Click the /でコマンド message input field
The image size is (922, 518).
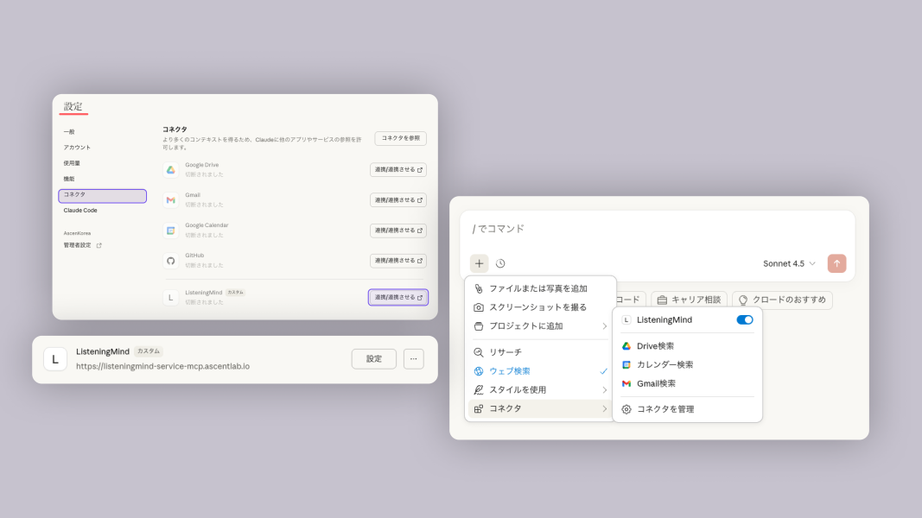pyautogui.click(x=605, y=229)
